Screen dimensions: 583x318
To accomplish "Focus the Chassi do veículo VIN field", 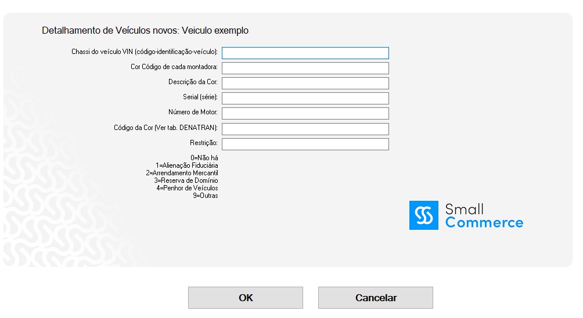I will coord(305,53).
